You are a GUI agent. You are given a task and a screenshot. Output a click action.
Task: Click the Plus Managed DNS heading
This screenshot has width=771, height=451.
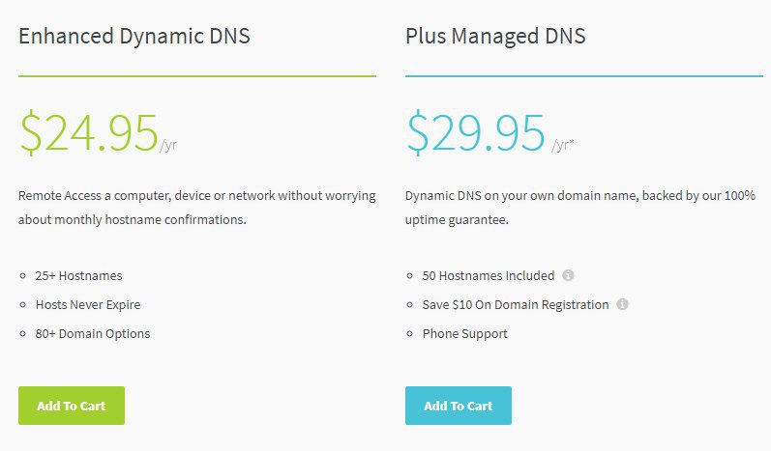click(x=495, y=37)
